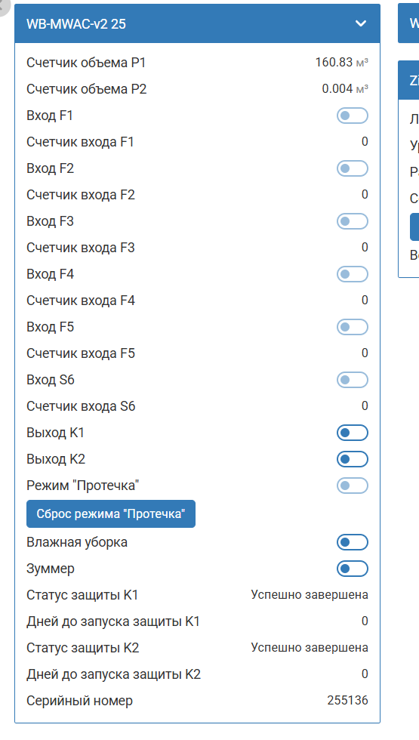Viewport: 419px width, 740px height.
Task: Click the Счетчик входа F2 value 0
Action: (x=365, y=195)
